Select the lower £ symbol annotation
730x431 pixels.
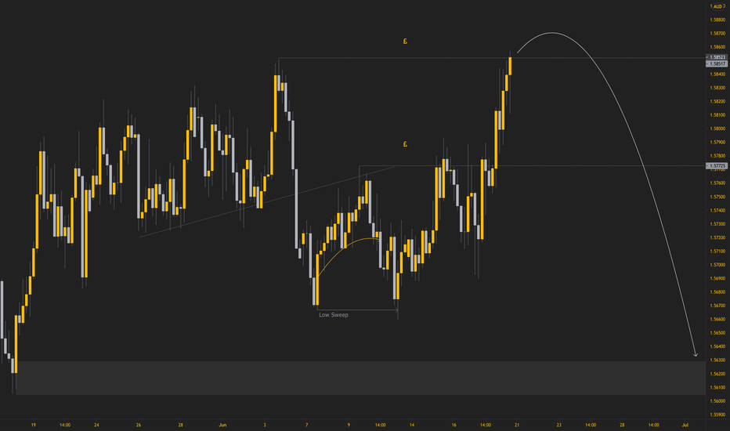click(x=405, y=144)
